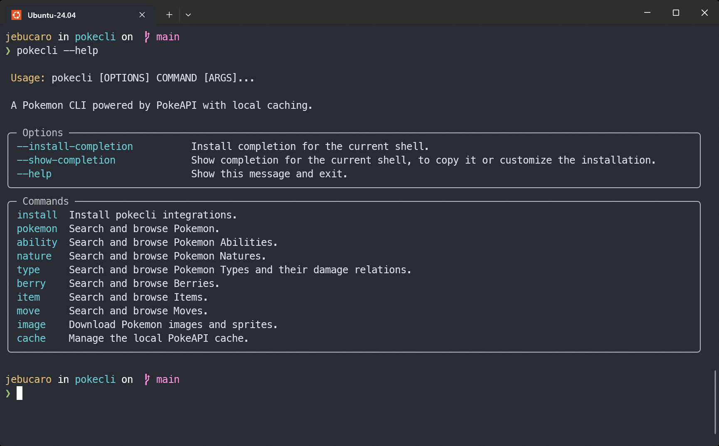
Task: Click the 'berry' command name
Action: tap(31, 284)
